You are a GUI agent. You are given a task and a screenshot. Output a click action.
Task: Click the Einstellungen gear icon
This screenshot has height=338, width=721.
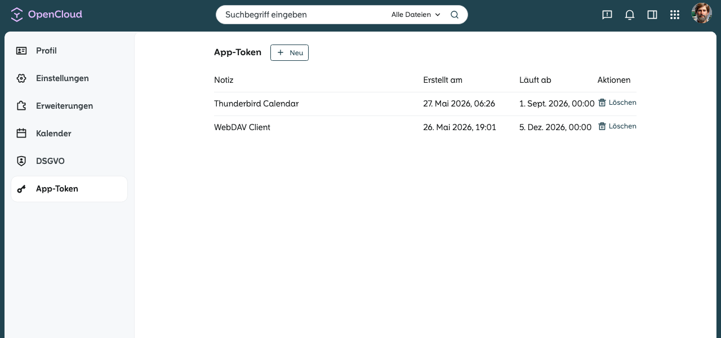pyautogui.click(x=21, y=78)
